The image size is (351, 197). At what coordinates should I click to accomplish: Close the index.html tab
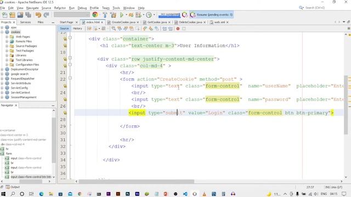(x=102, y=22)
